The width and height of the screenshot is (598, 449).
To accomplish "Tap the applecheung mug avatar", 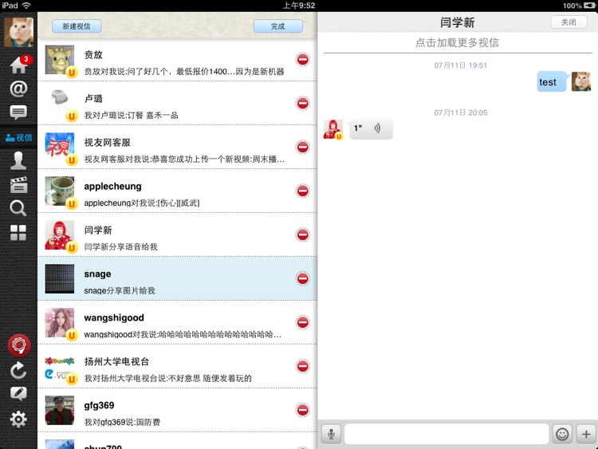I will [x=60, y=191].
